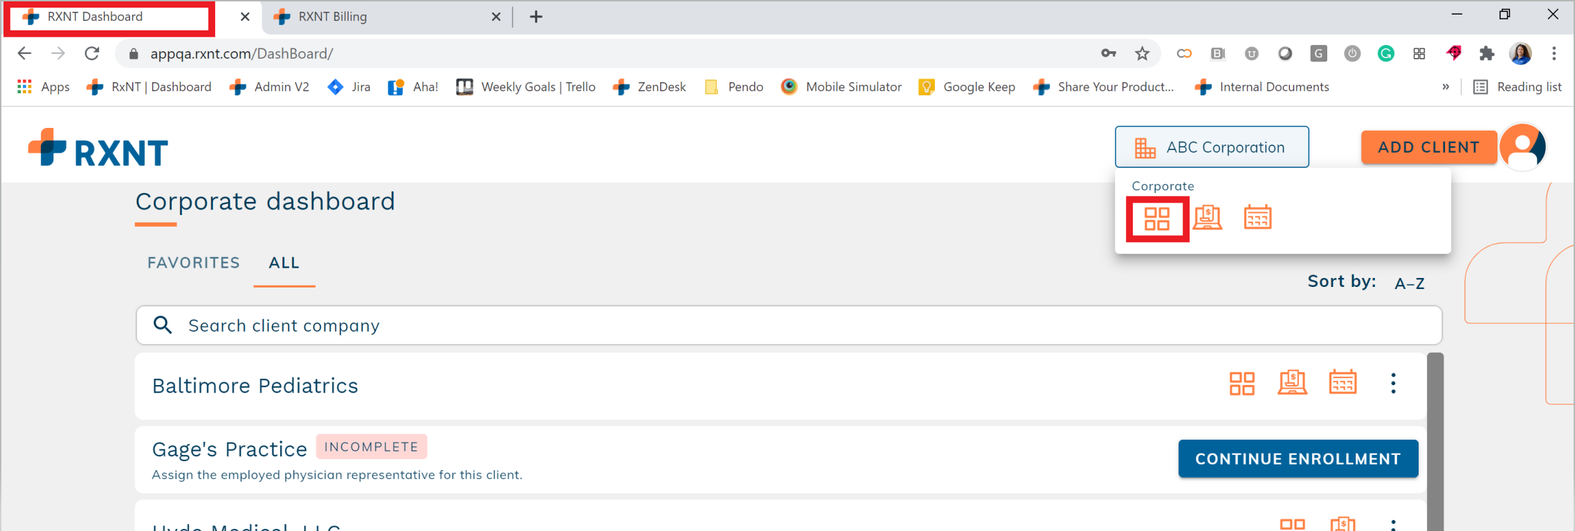Screen dimensions: 1575x531
Task: Change the A–Z sort order
Action: click(1409, 283)
